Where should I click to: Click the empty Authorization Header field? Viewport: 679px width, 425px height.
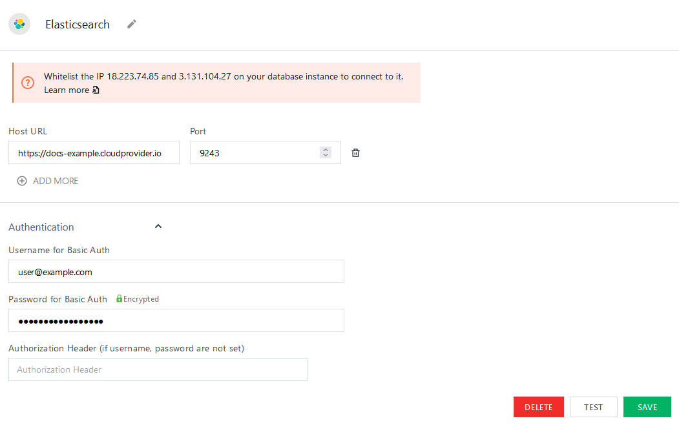click(x=158, y=369)
